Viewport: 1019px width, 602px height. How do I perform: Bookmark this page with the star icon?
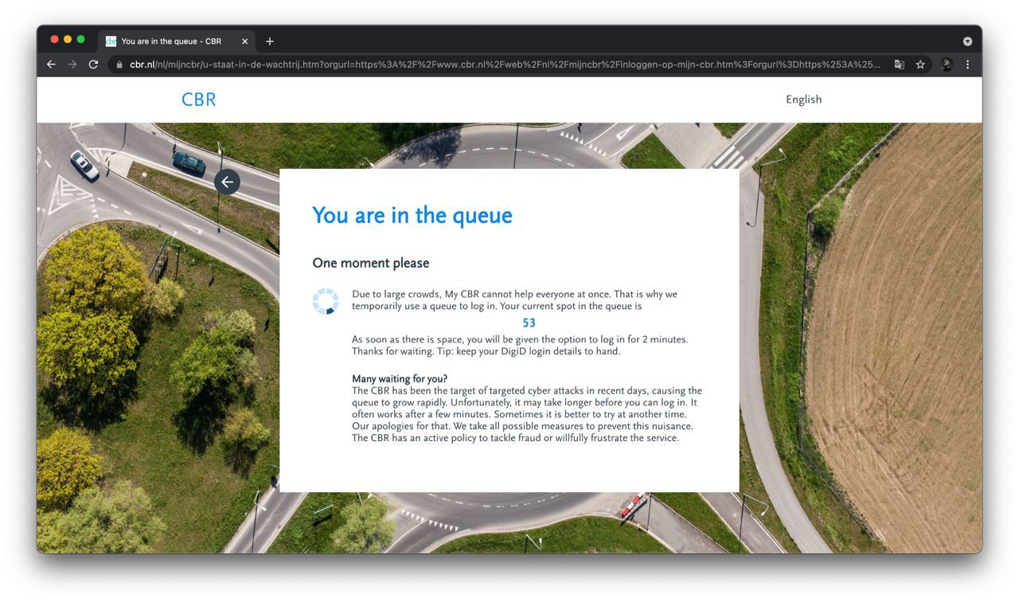920,64
